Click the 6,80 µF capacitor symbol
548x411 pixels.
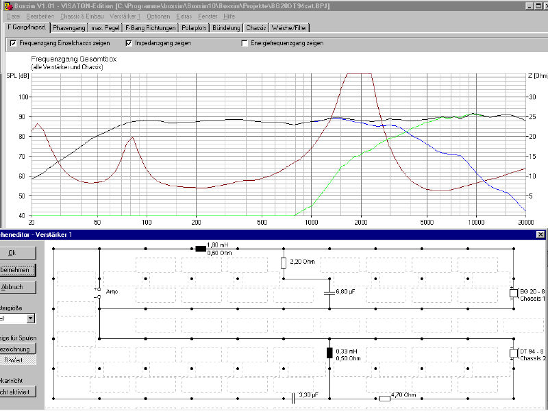pos(329,293)
